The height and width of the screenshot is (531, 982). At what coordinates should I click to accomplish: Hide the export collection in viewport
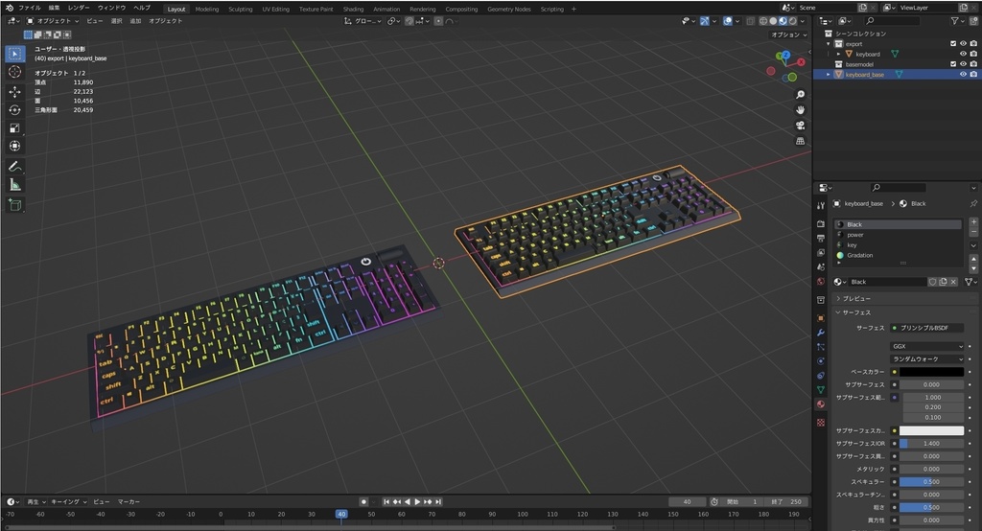tap(963, 44)
